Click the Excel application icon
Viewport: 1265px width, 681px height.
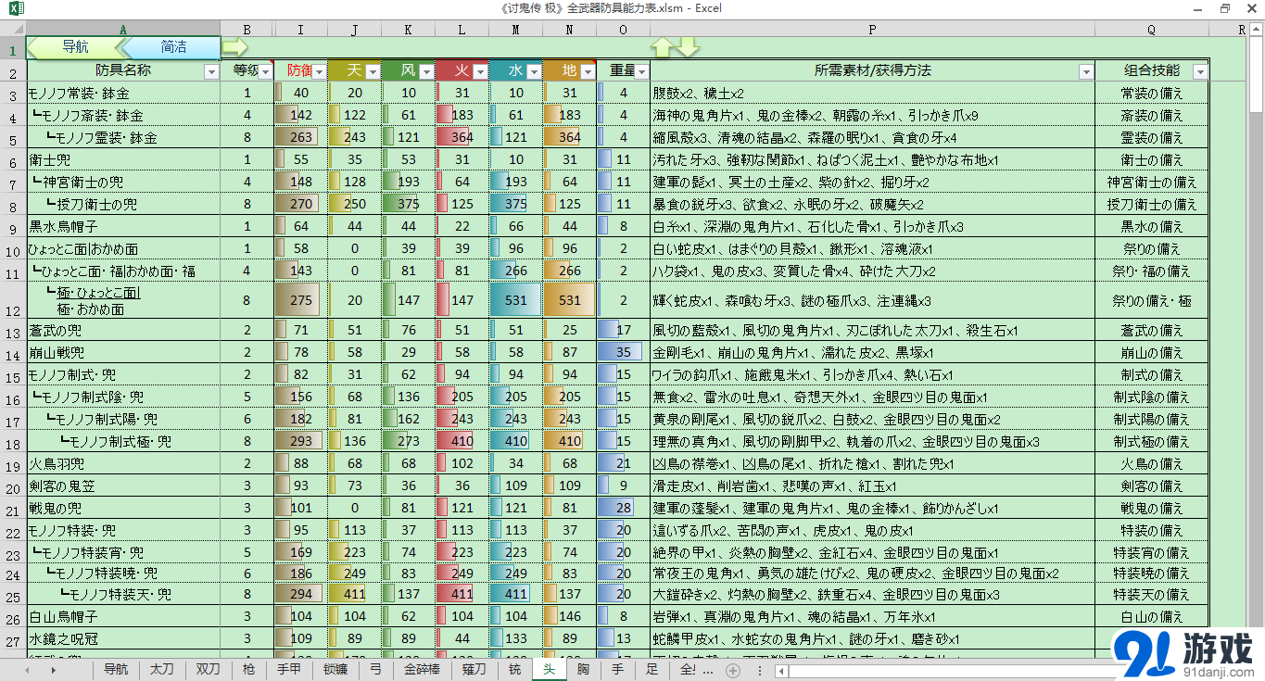click(17, 8)
